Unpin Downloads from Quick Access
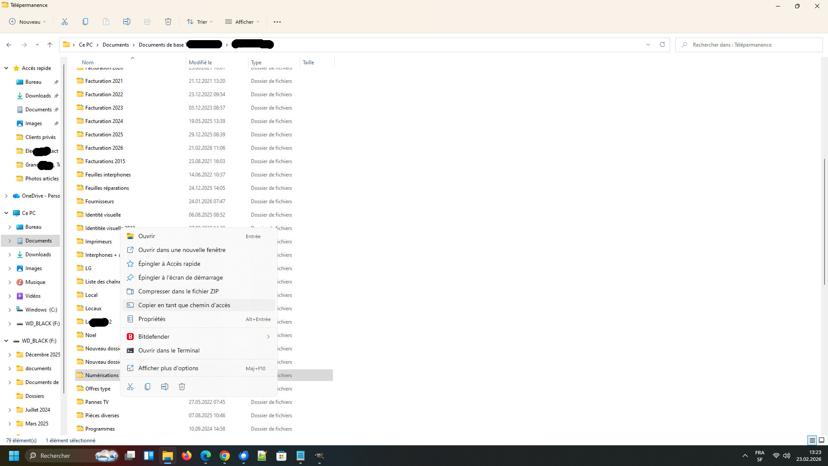This screenshot has width=828, height=466. click(x=56, y=96)
